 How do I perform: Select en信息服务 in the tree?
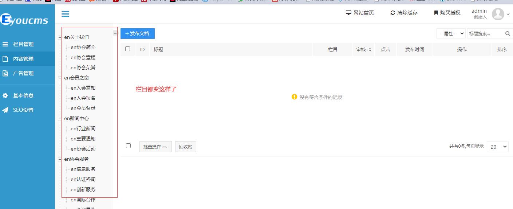click(x=83, y=169)
